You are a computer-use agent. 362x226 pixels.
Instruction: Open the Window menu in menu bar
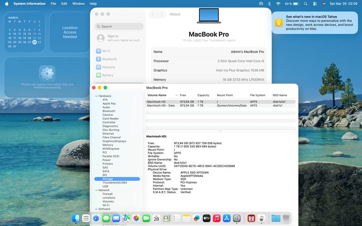click(x=78, y=4)
